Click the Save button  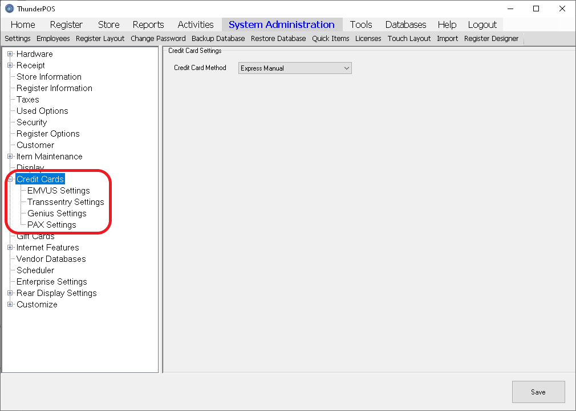pyautogui.click(x=538, y=392)
